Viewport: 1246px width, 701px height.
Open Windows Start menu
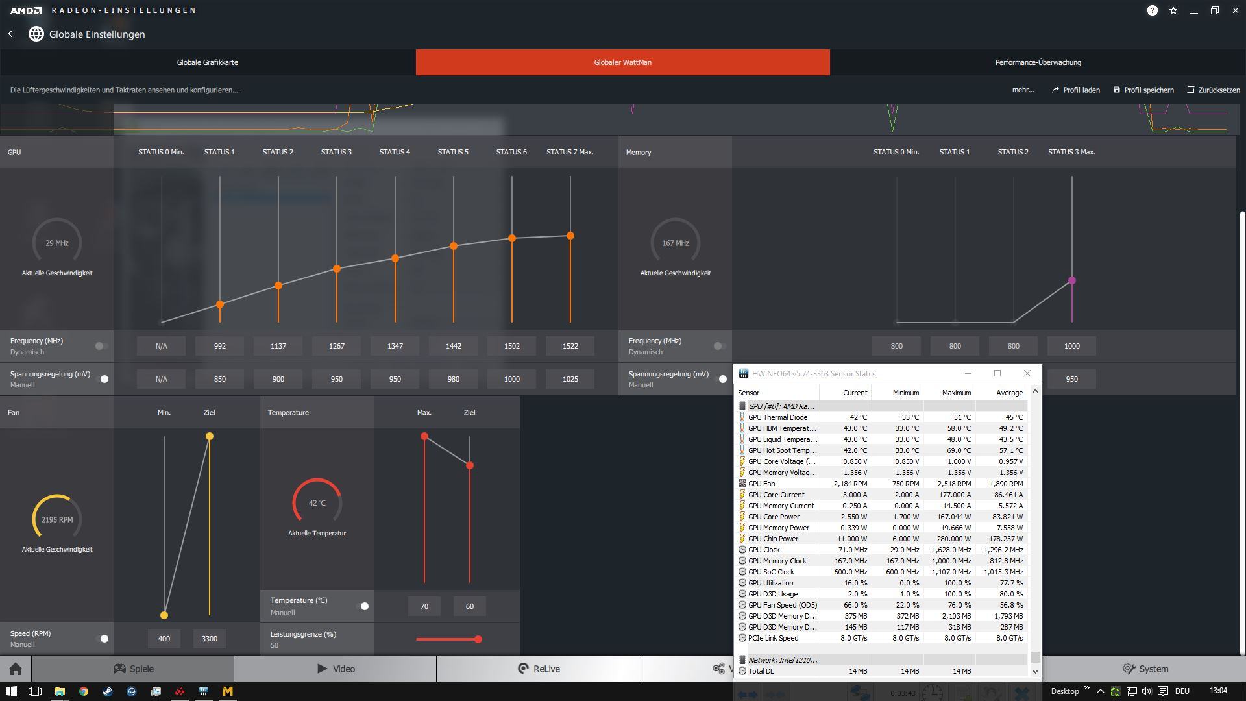pyautogui.click(x=11, y=691)
